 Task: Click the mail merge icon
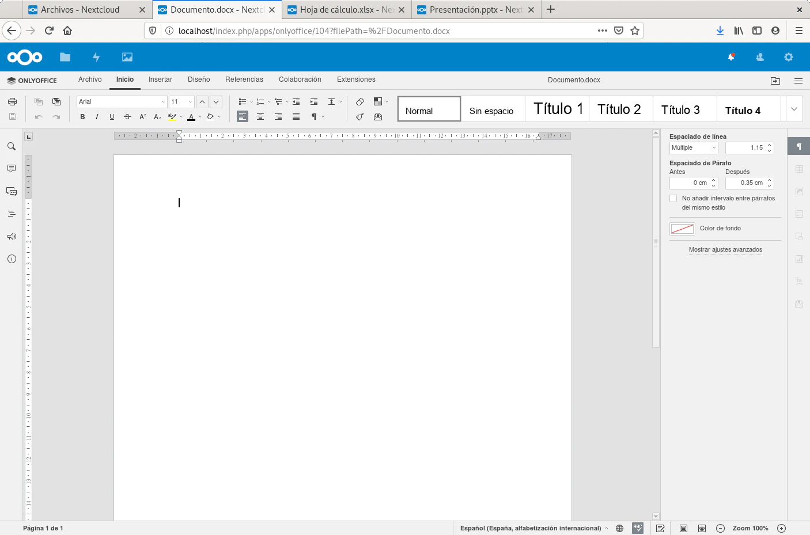(x=378, y=117)
